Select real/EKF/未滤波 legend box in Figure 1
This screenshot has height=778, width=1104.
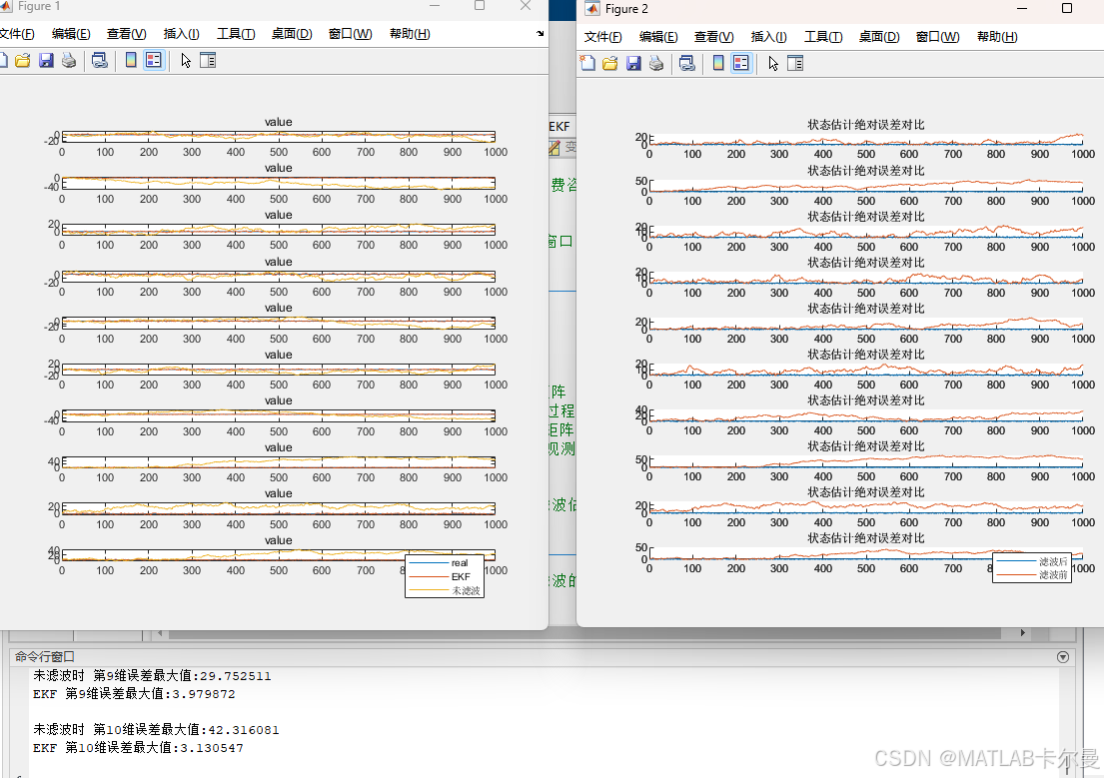coord(445,576)
